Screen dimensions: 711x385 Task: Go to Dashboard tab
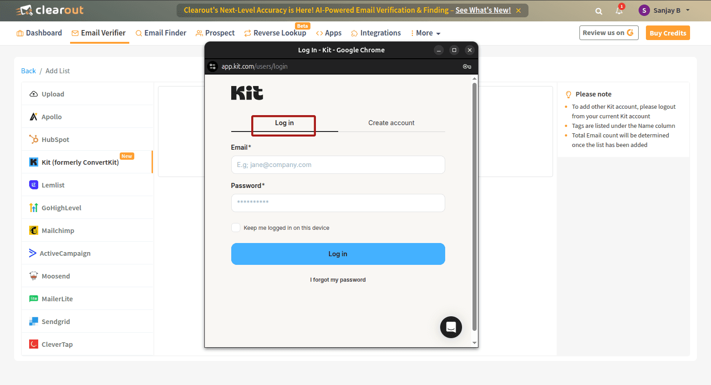tap(39, 33)
